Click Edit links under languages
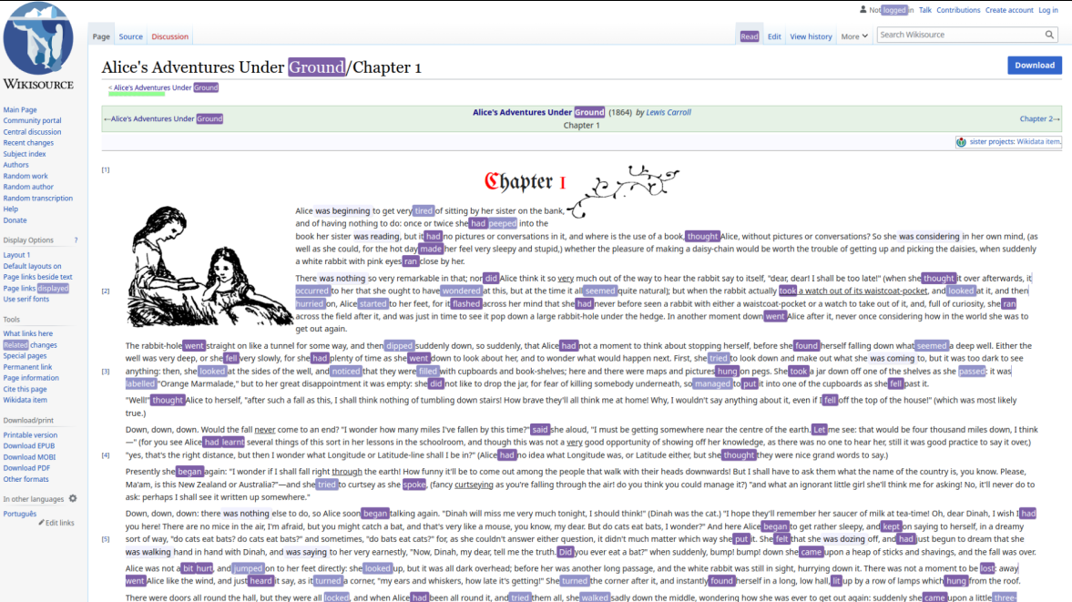The width and height of the screenshot is (1072, 602). point(60,523)
